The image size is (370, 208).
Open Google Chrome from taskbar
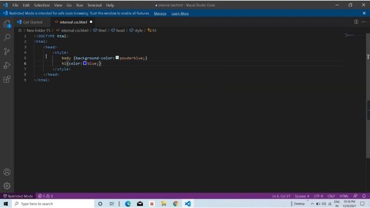tap(176, 203)
